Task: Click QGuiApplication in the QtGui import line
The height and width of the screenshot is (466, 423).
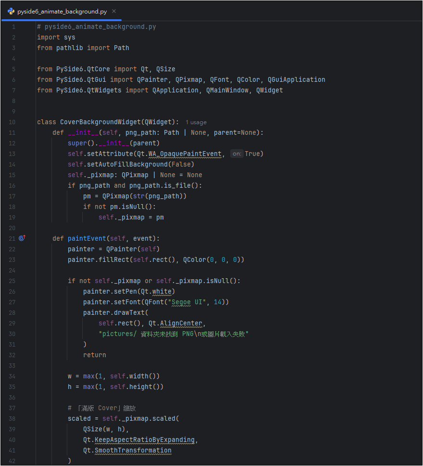Action: click(x=296, y=80)
